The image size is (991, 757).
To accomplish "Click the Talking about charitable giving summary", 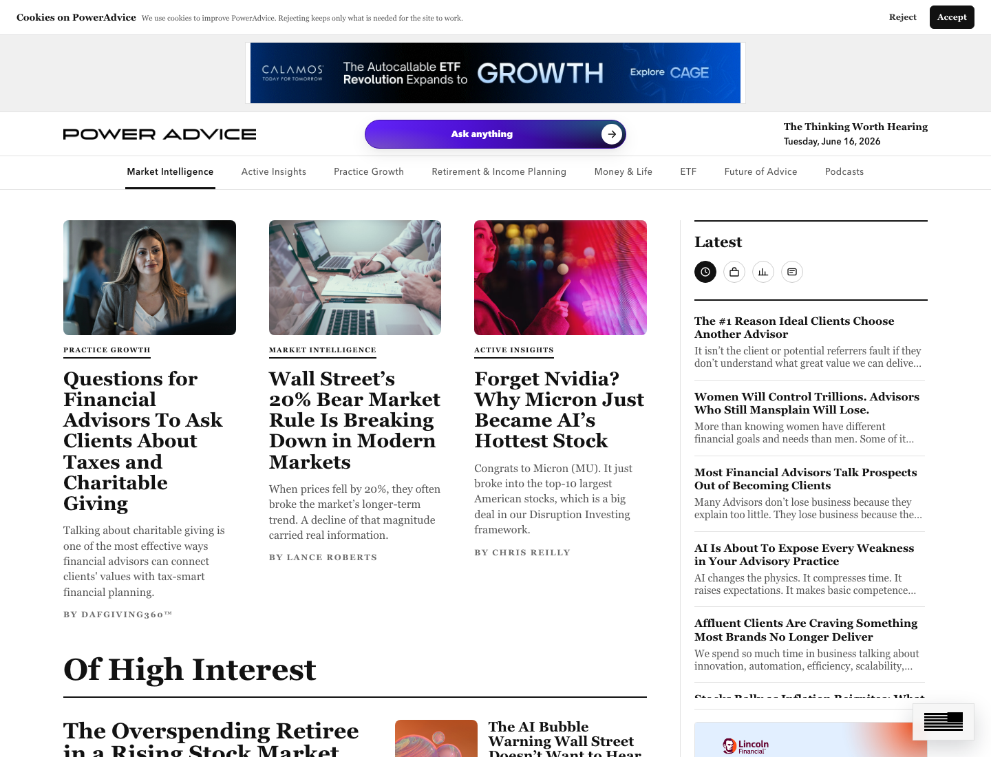I will pos(144,562).
